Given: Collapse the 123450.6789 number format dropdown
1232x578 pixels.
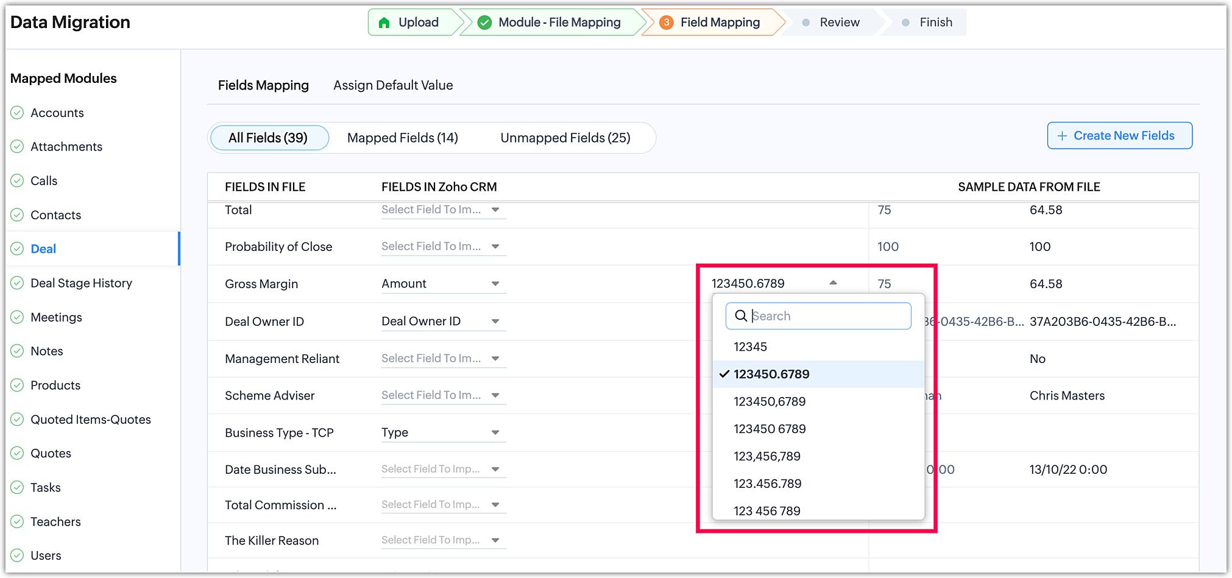Looking at the screenshot, I should click(x=833, y=283).
